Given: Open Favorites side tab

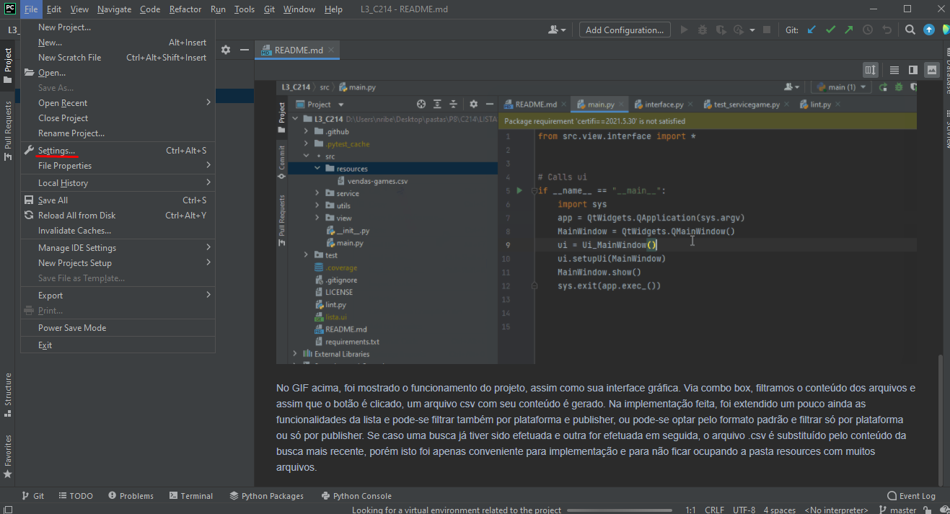Looking at the screenshot, I should click(x=8, y=456).
